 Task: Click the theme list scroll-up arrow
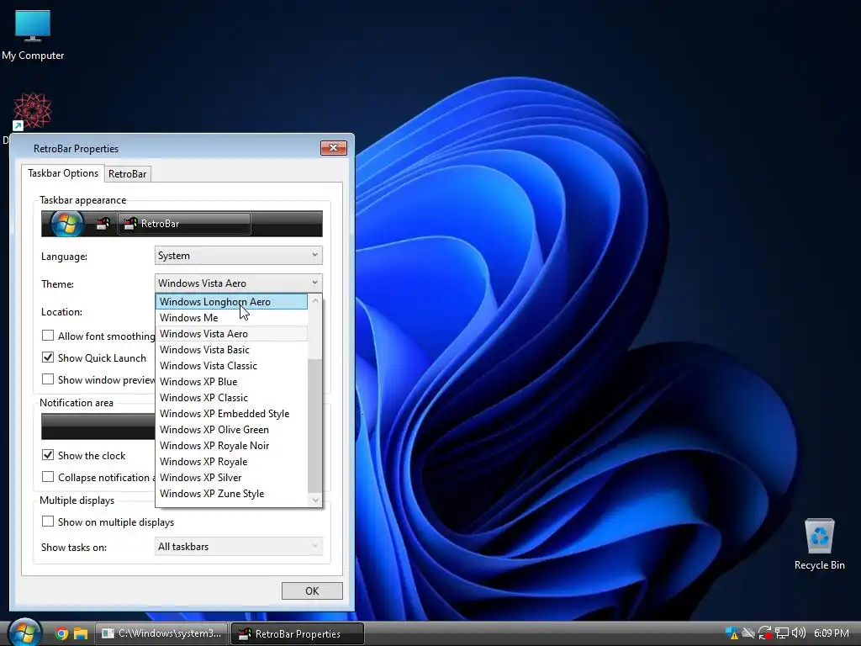click(x=315, y=301)
